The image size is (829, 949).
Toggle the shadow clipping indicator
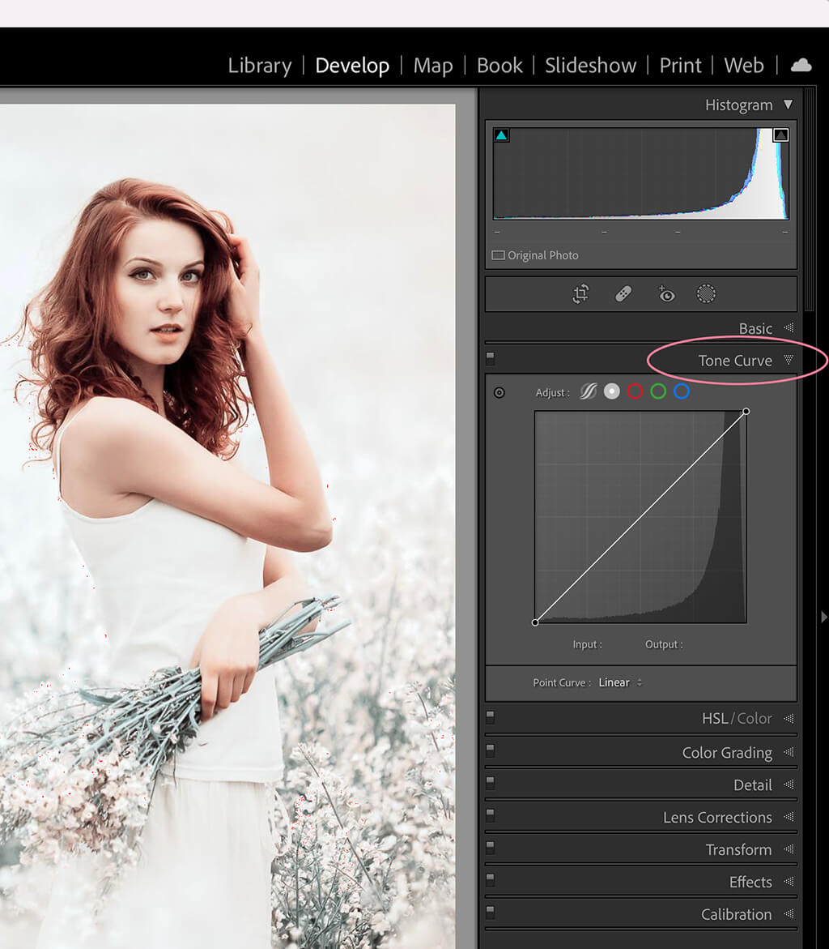point(501,135)
